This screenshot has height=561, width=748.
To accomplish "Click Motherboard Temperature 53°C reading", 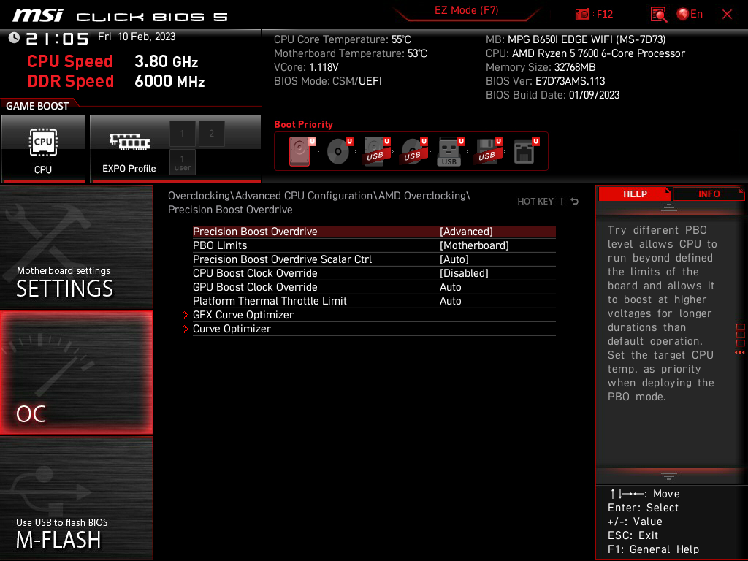I will (x=351, y=53).
